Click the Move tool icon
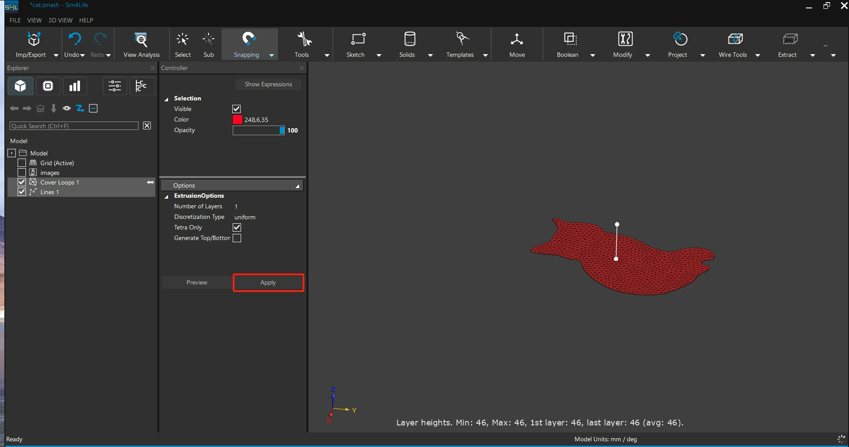 point(517,40)
